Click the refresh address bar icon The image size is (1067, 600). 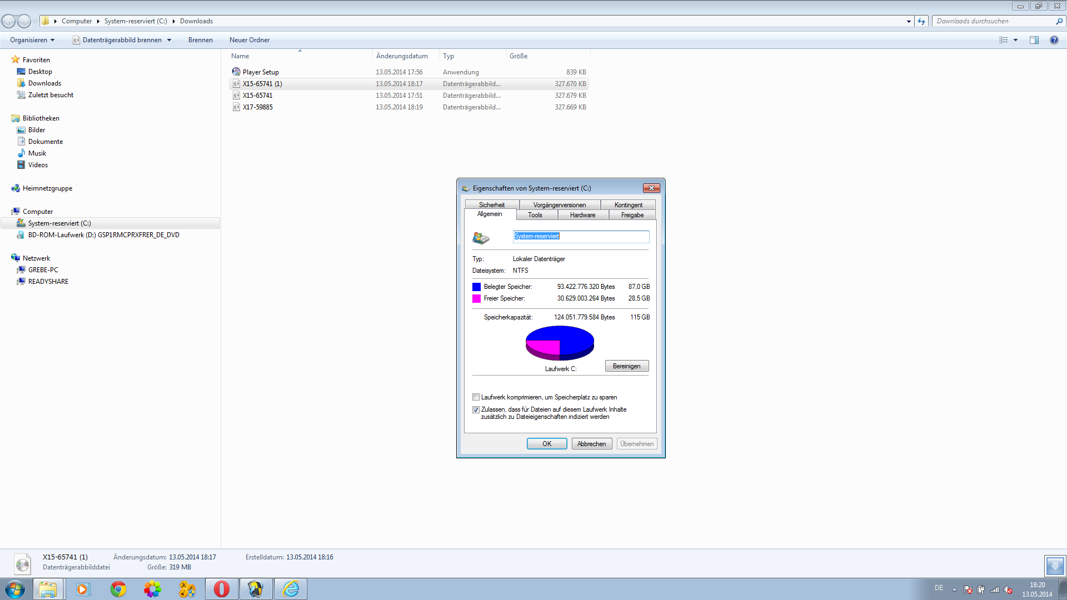tap(921, 21)
